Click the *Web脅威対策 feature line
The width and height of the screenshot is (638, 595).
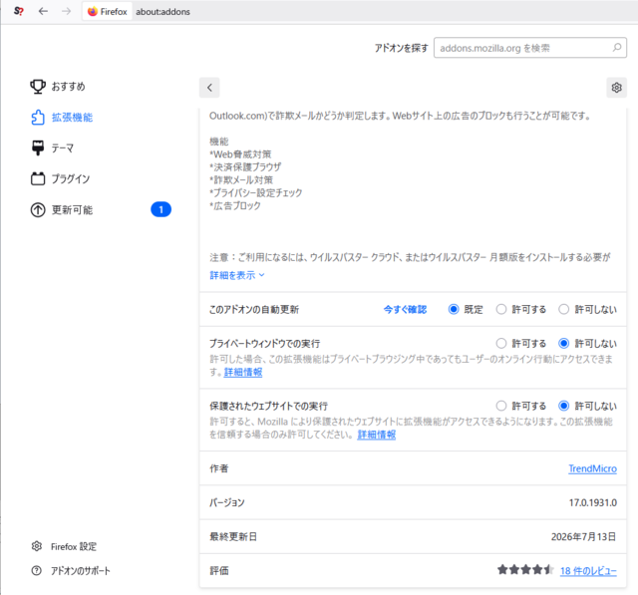pyautogui.click(x=240, y=154)
